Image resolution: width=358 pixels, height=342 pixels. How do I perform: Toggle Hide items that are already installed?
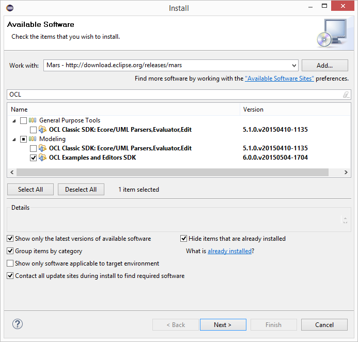183,239
